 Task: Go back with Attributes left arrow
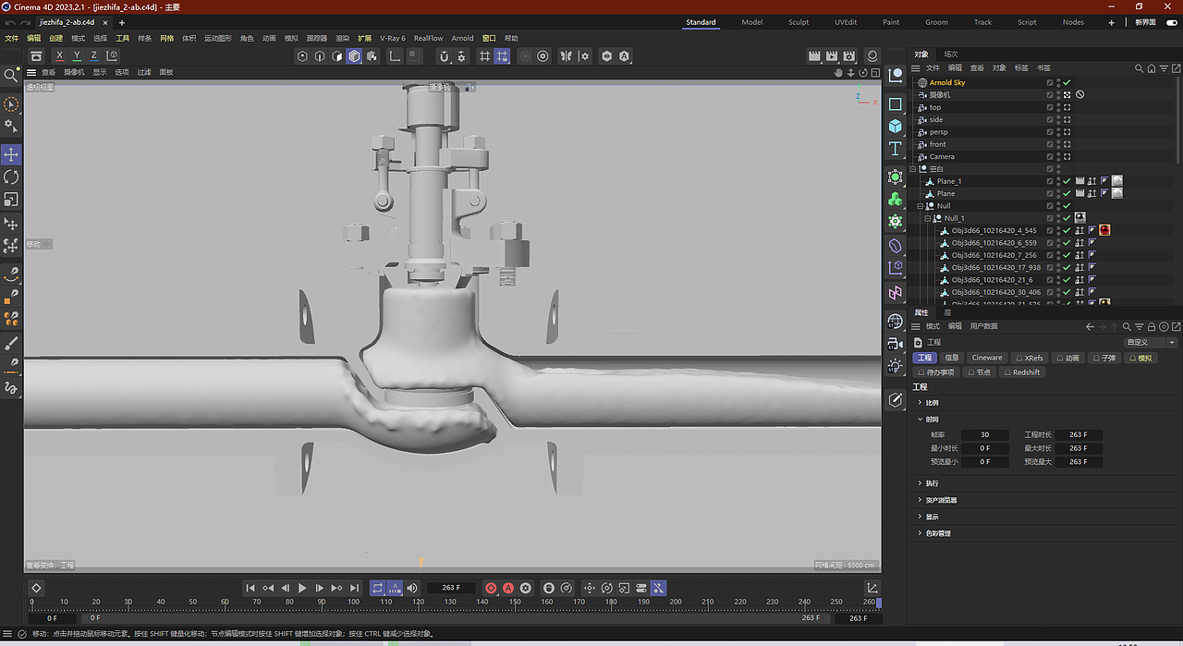click(x=1091, y=326)
